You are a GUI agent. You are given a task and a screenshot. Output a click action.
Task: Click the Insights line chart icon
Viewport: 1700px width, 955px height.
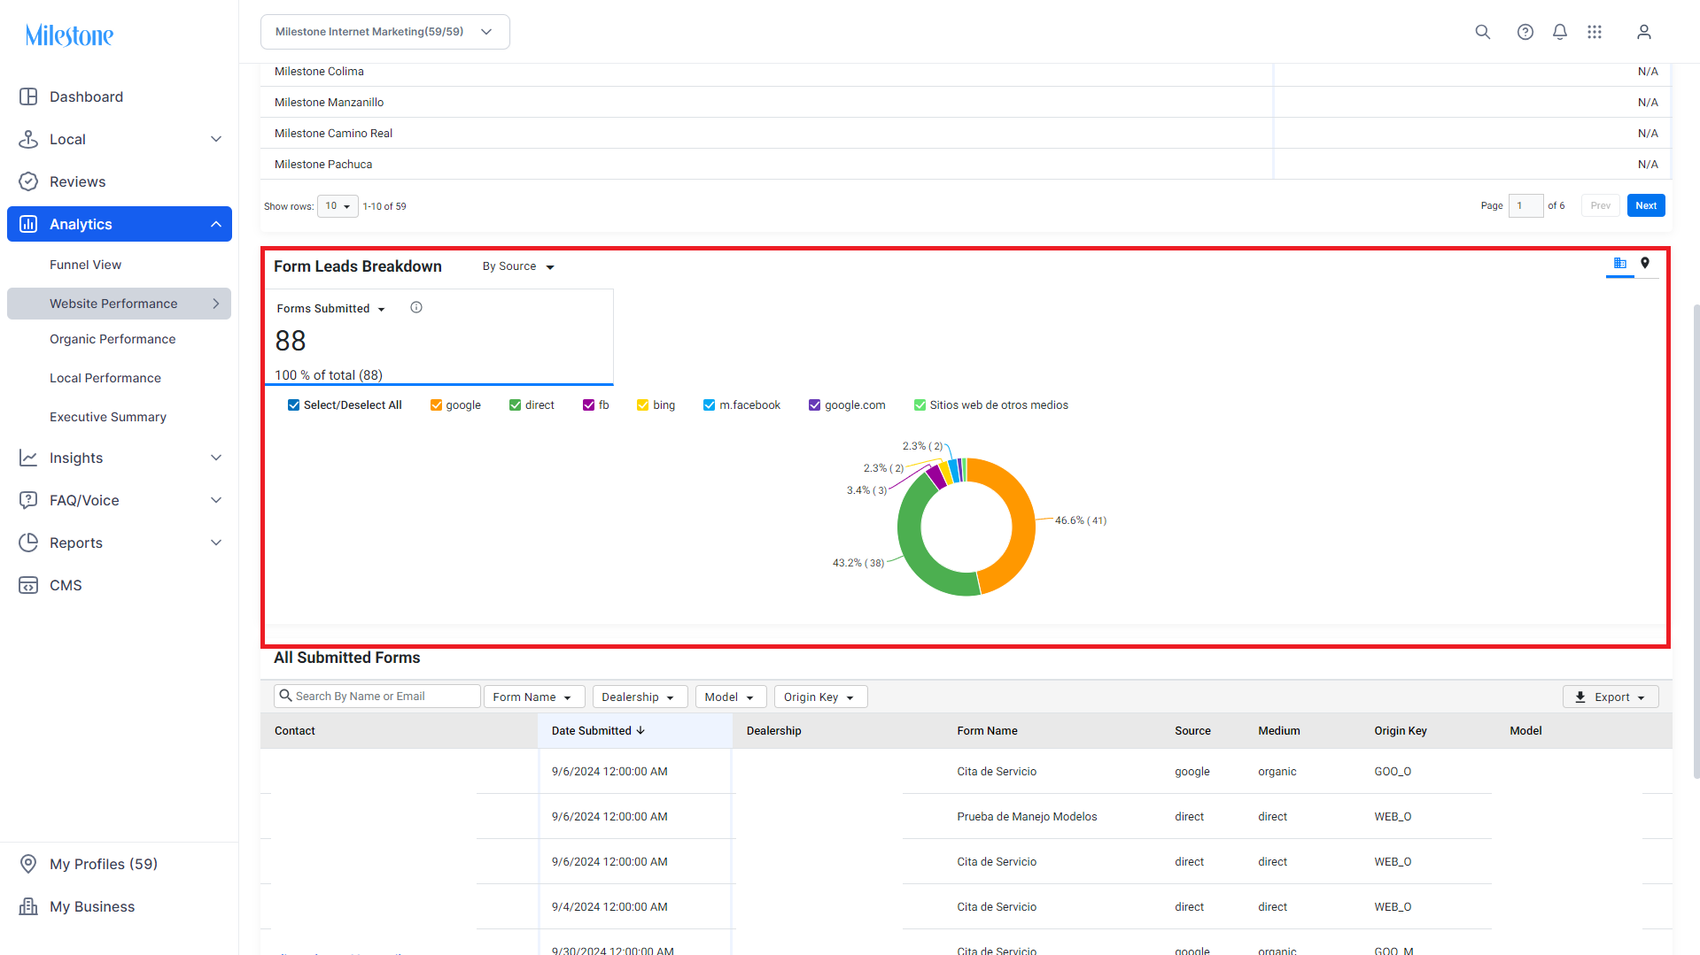point(28,458)
